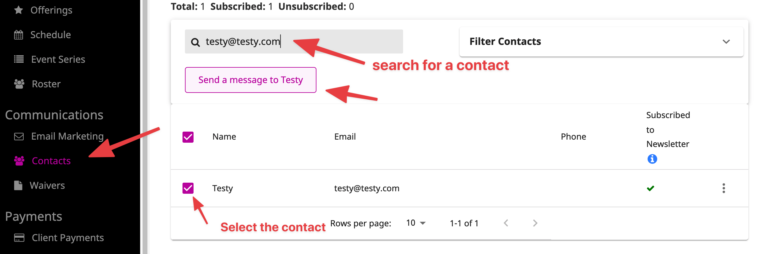Open the Schedule calendar icon

(18, 35)
